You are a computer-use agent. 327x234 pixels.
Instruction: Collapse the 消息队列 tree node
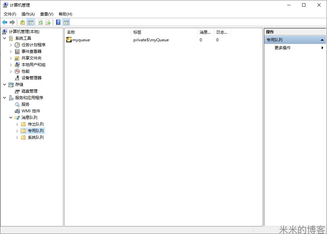tap(11, 118)
